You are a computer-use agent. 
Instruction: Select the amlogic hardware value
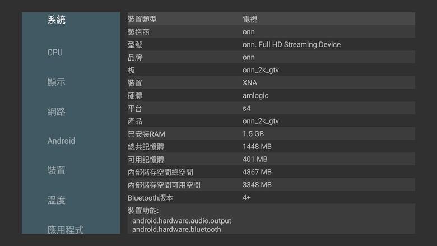click(x=255, y=96)
